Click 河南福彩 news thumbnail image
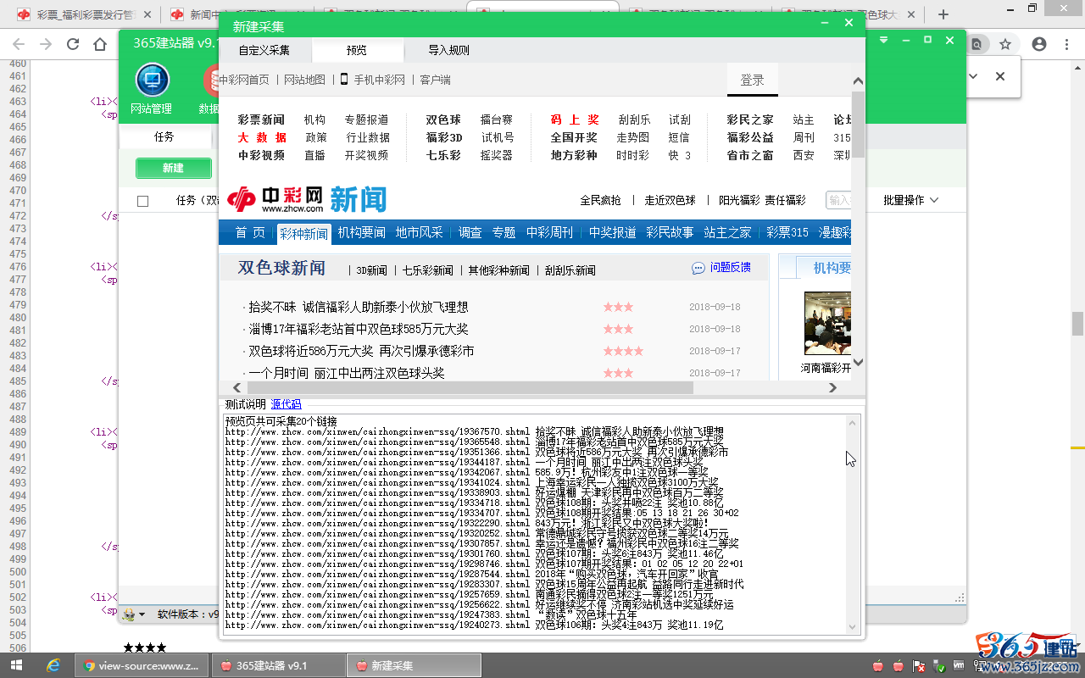 point(827,323)
